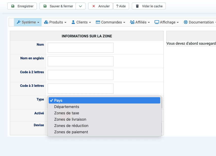Open the Documentation menu label

[x=201, y=22]
